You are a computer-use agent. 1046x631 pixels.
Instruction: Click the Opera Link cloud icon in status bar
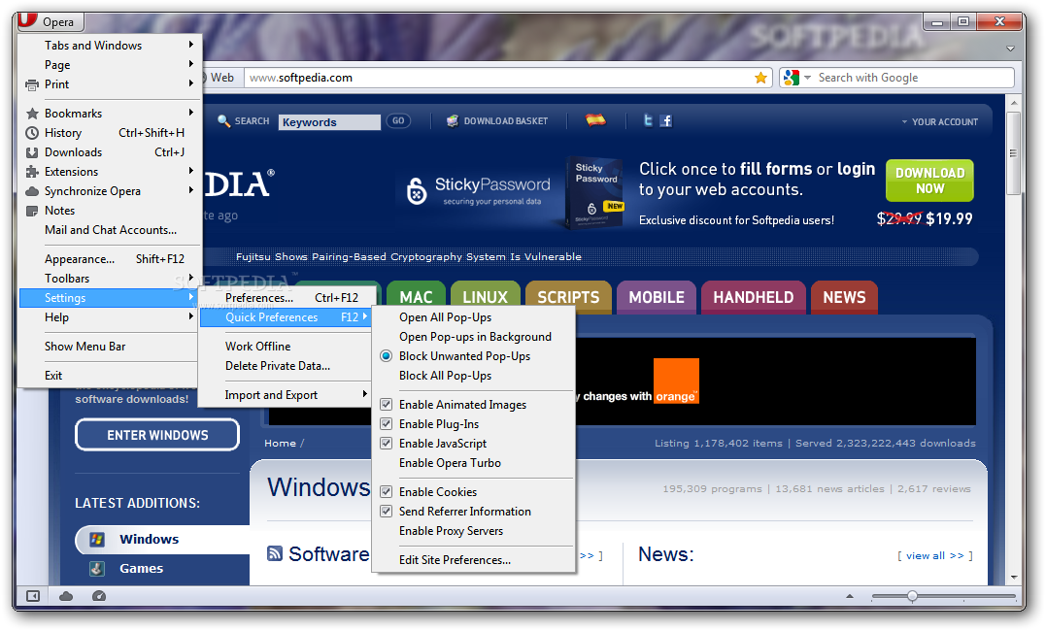click(x=66, y=596)
